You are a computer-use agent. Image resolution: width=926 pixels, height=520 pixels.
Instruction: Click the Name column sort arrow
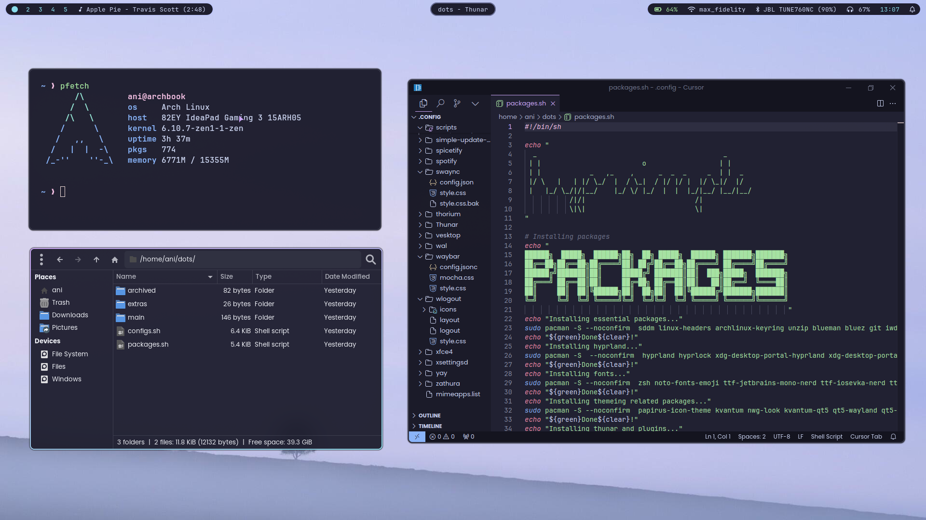click(x=210, y=277)
